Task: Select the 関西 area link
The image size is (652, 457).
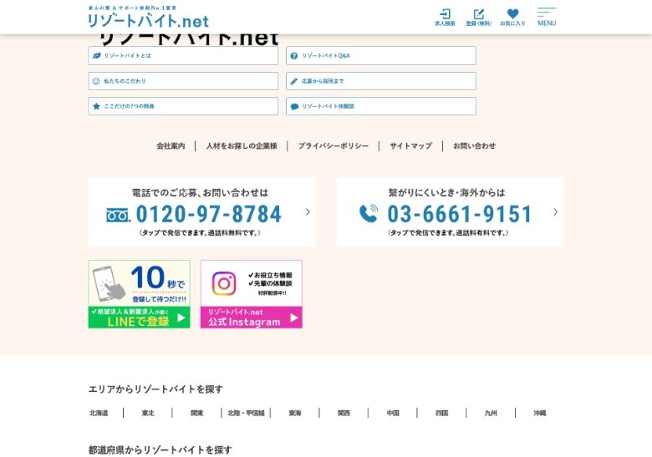Action: click(344, 413)
